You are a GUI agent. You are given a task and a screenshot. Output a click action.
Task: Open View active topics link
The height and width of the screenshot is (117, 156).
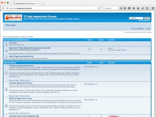coord(27,37)
